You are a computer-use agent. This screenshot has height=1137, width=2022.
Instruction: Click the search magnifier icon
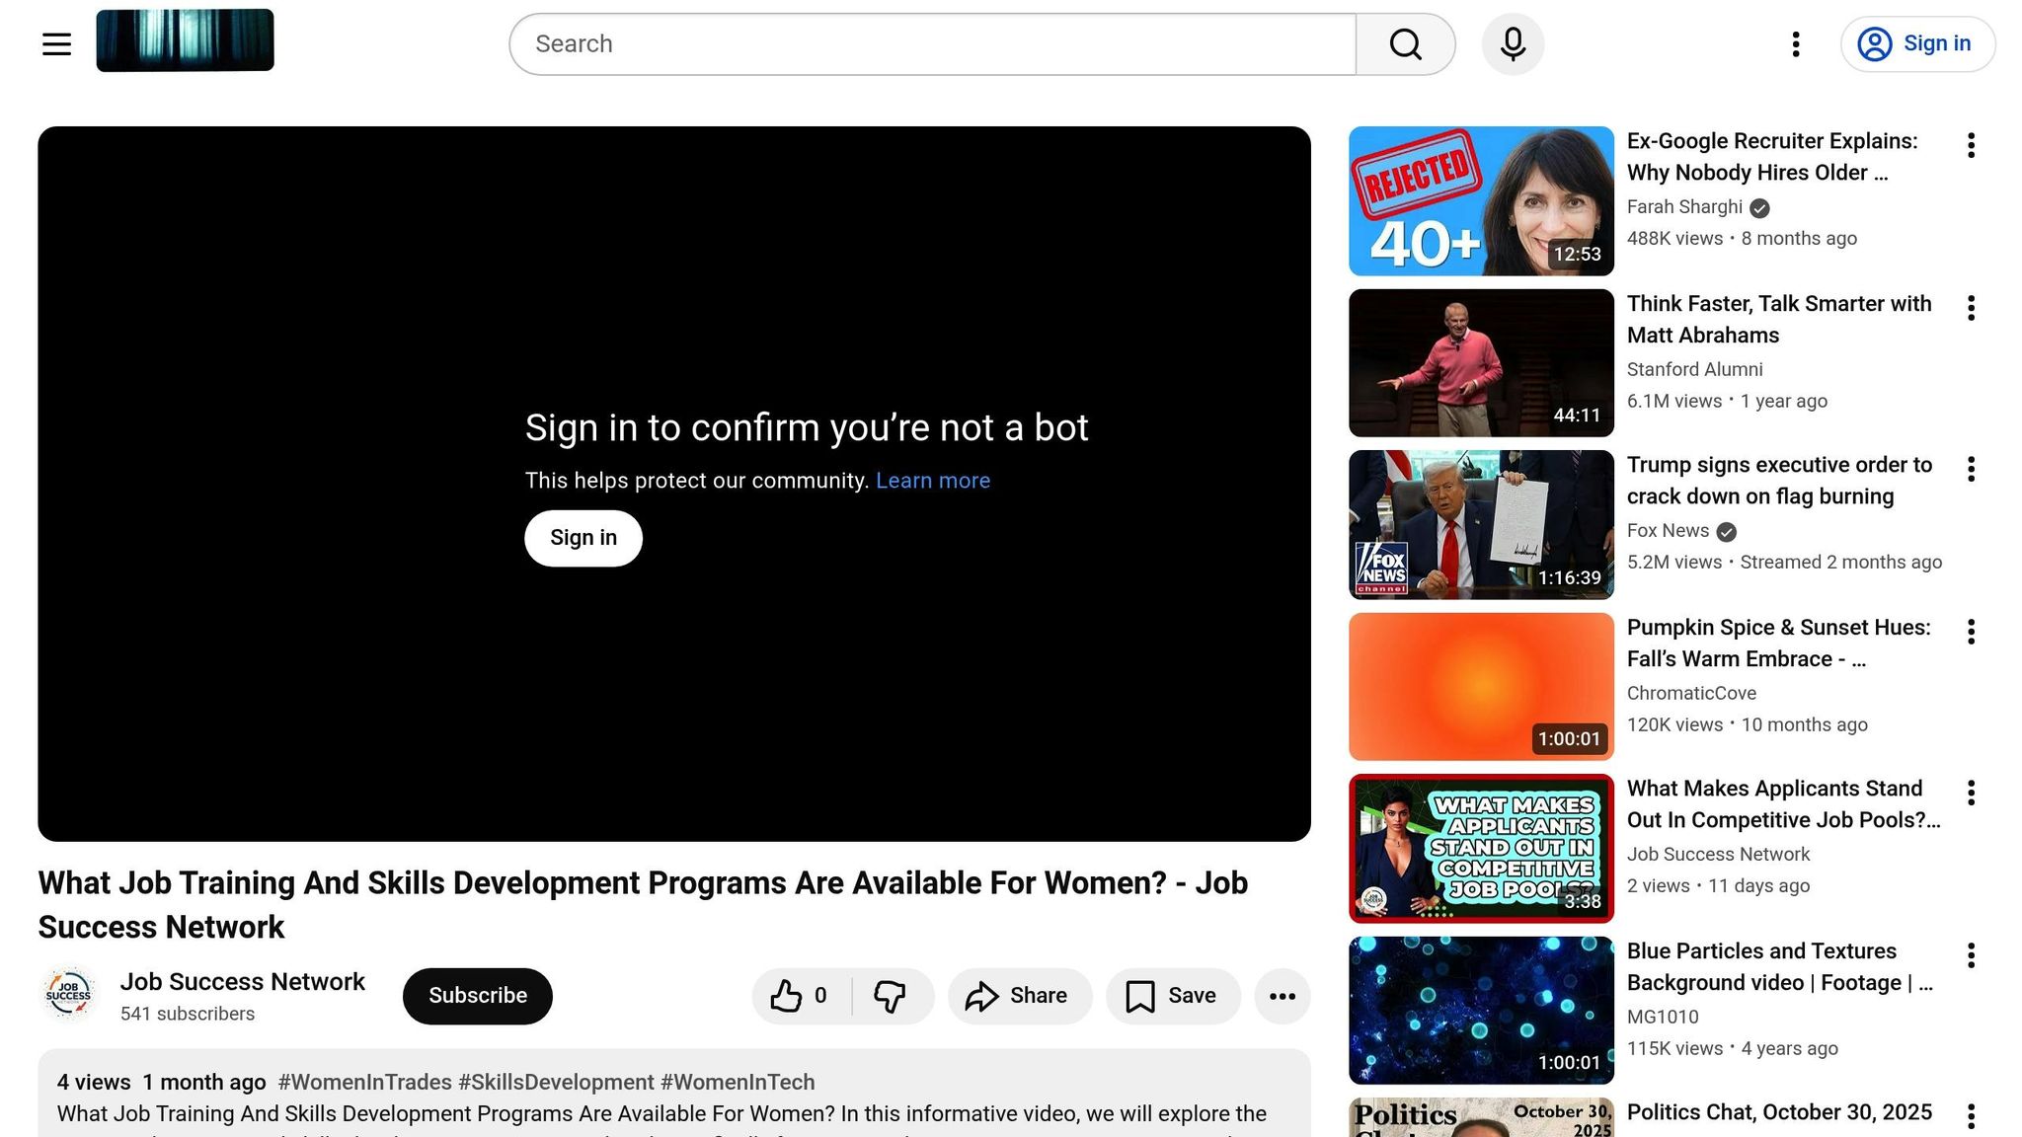tap(1406, 43)
